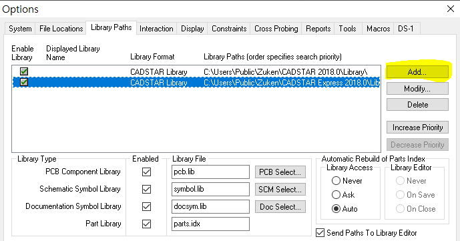Click Decrease Priority button

click(417, 145)
